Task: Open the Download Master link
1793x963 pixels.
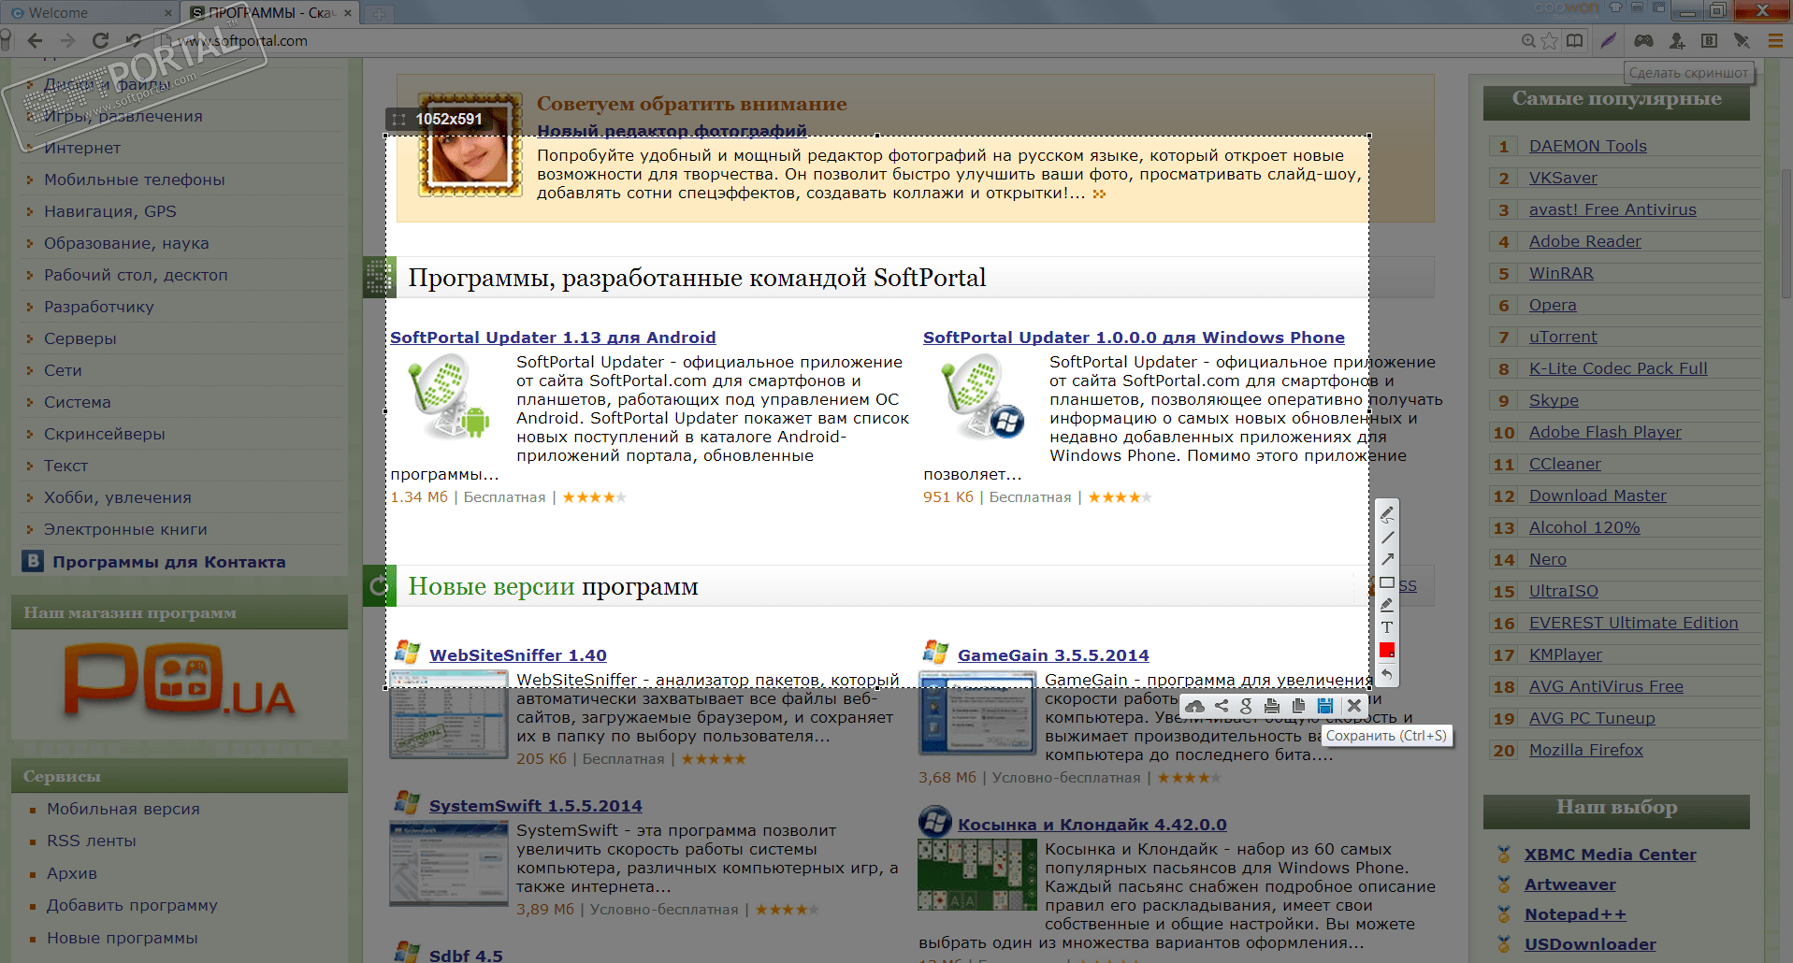Action: coord(1598,496)
